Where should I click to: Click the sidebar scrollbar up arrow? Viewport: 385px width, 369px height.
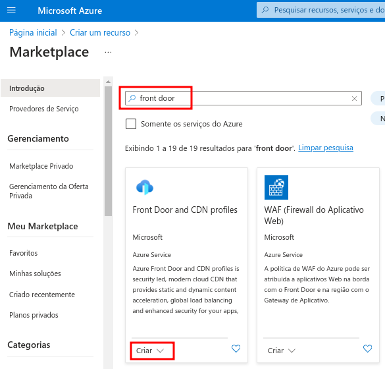[x=108, y=82]
